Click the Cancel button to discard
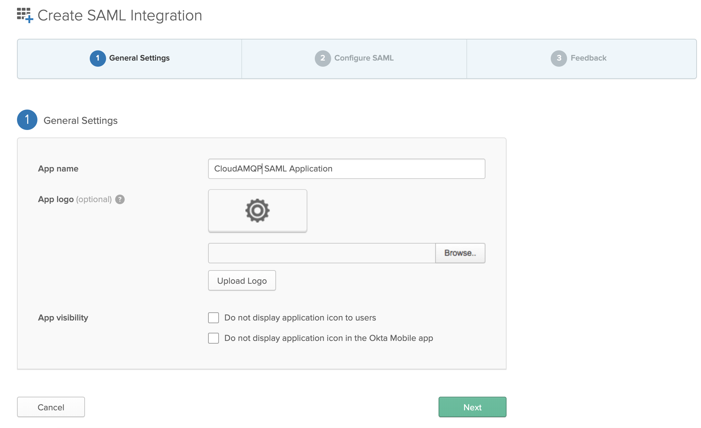This screenshot has height=428, width=701. [51, 407]
